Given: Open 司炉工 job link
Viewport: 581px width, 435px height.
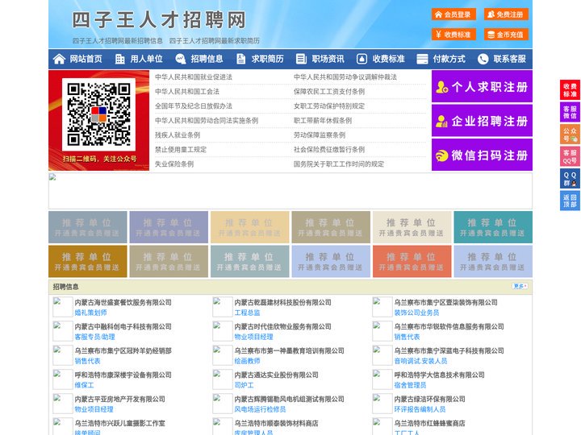Looking at the screenshot, I should (x=244, y=385).
